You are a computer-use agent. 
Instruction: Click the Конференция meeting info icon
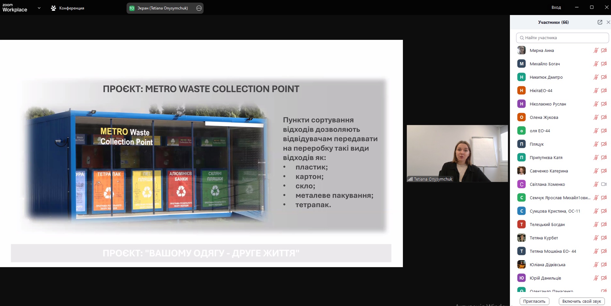(x=53, y=8)
